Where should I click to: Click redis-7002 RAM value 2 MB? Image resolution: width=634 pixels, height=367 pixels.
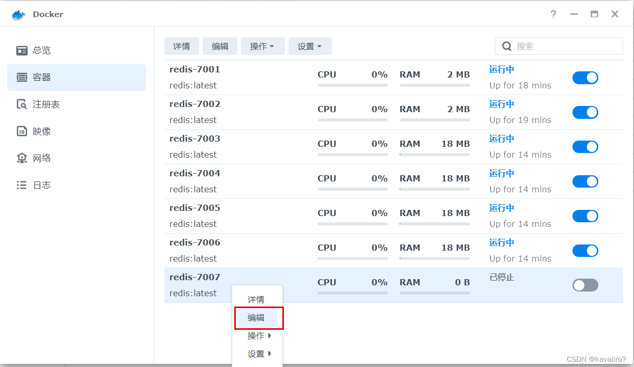[459, 109]
